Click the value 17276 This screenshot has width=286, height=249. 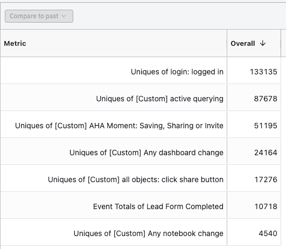click(266, 179)
